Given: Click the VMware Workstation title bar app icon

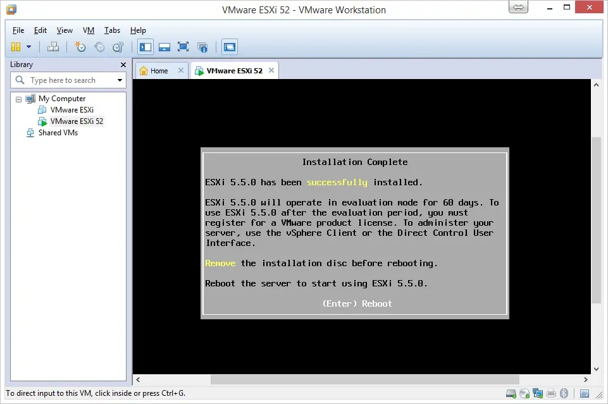Looking at the screenshot, I should 11,9.
